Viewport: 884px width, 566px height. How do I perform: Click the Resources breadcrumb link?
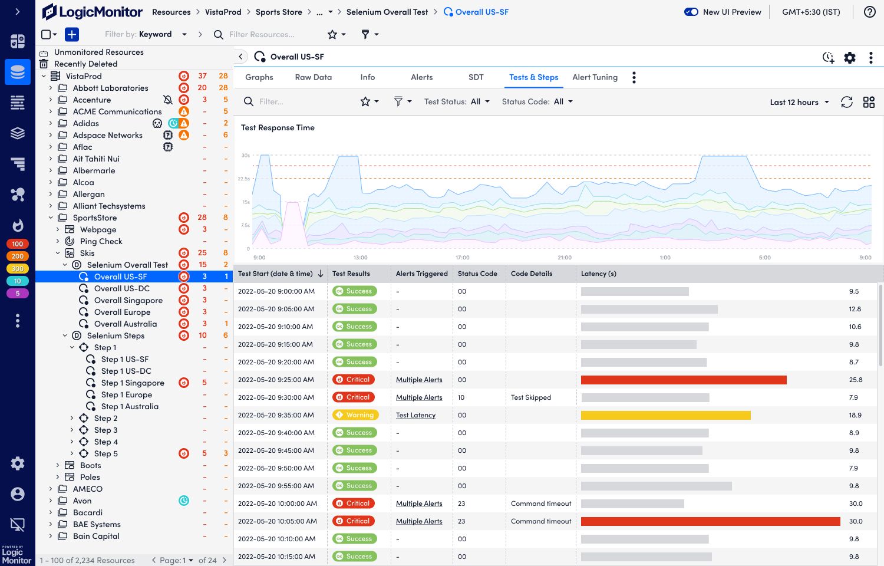171,12
